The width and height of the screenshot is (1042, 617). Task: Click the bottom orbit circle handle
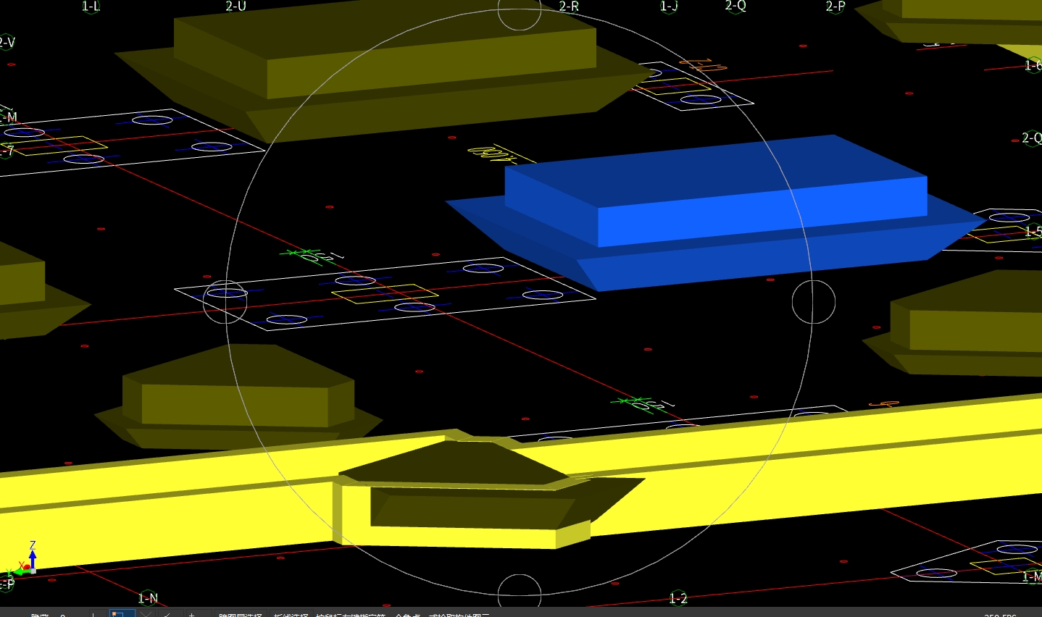point(520,595)
